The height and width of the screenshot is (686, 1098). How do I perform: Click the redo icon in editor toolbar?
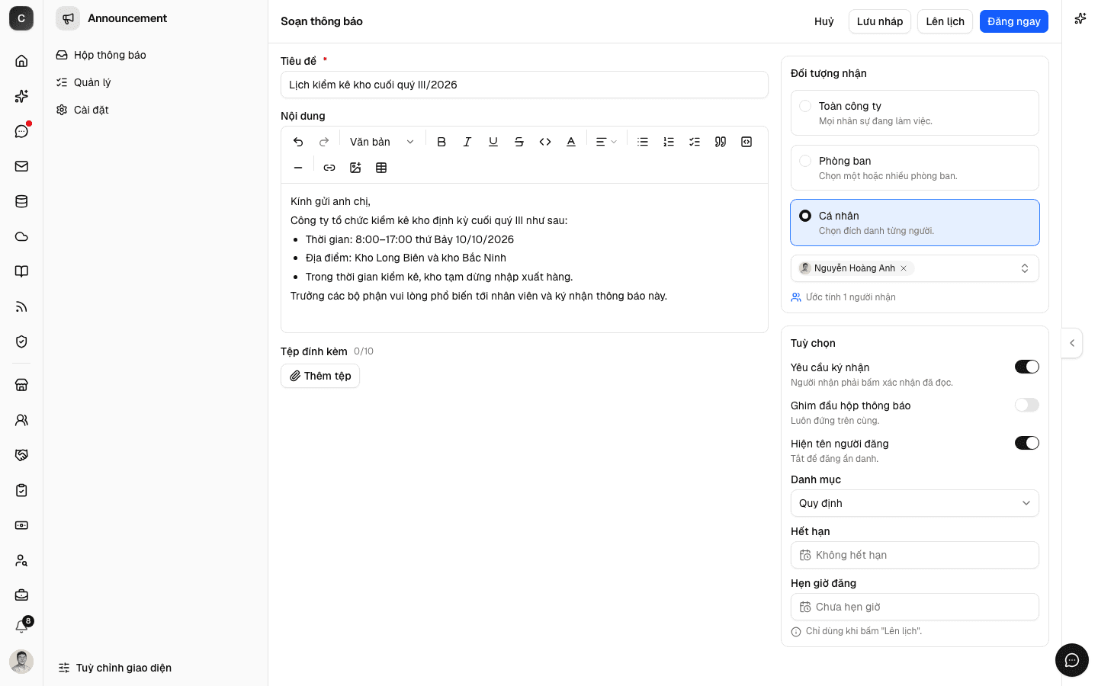pos(324,142)
